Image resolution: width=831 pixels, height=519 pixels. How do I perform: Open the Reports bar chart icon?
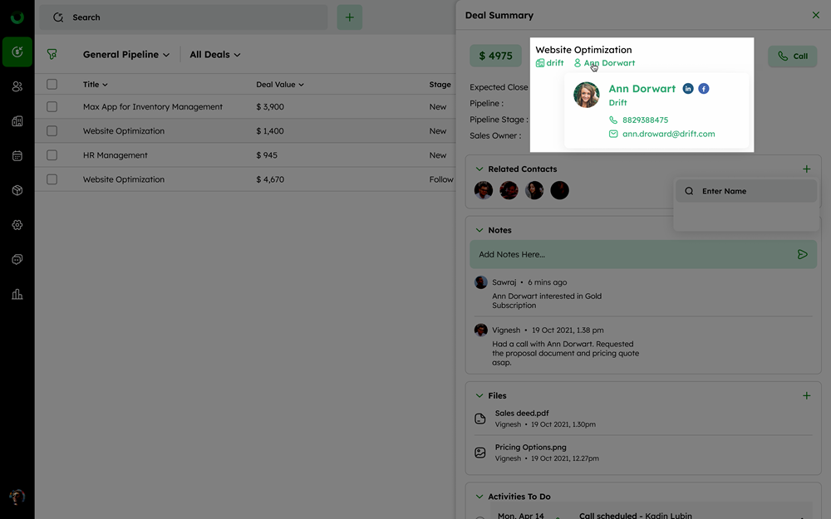(x=17, y=295)
